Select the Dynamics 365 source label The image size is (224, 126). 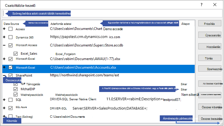pos(25,38)
